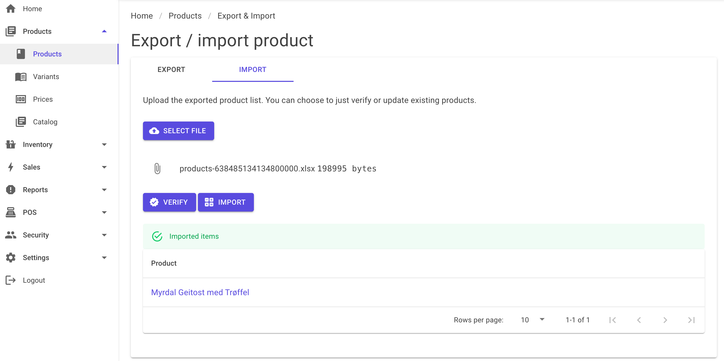The height and width of the screenshot is (361, 724).
Task: Click the Prices barcode icon
Action: (x=21, y=99)
